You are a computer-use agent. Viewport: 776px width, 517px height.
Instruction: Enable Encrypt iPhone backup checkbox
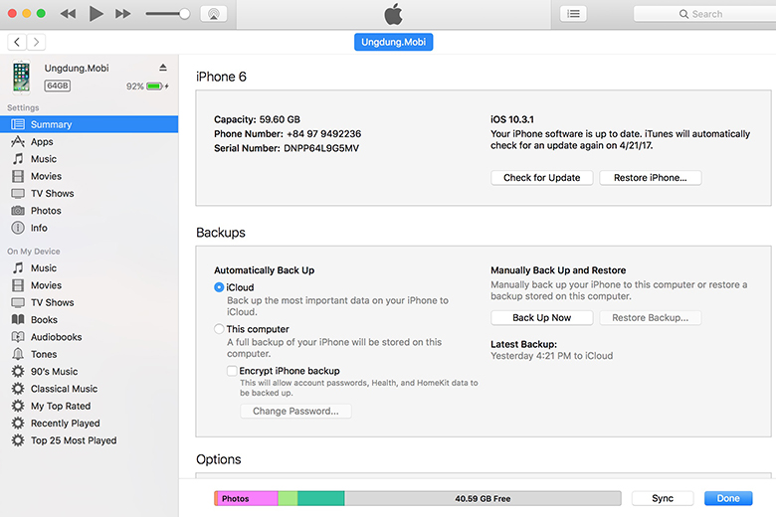coord(232,371)
